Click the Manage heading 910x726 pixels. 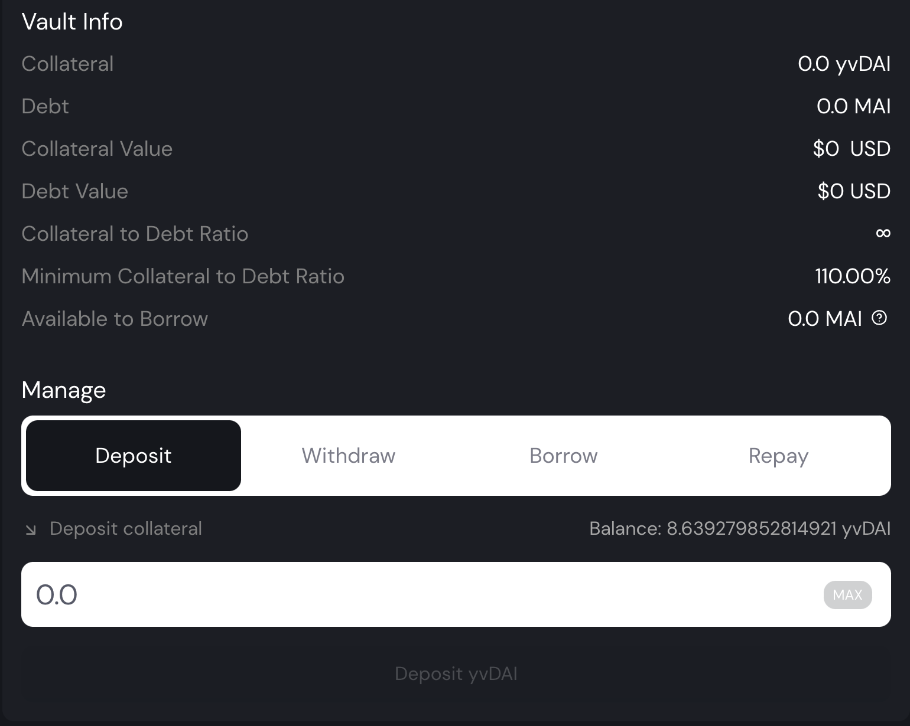tap(63, 390)
